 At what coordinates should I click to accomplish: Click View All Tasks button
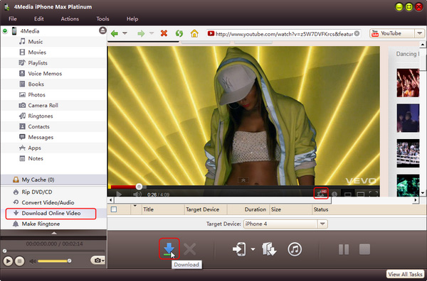point(405,274)
